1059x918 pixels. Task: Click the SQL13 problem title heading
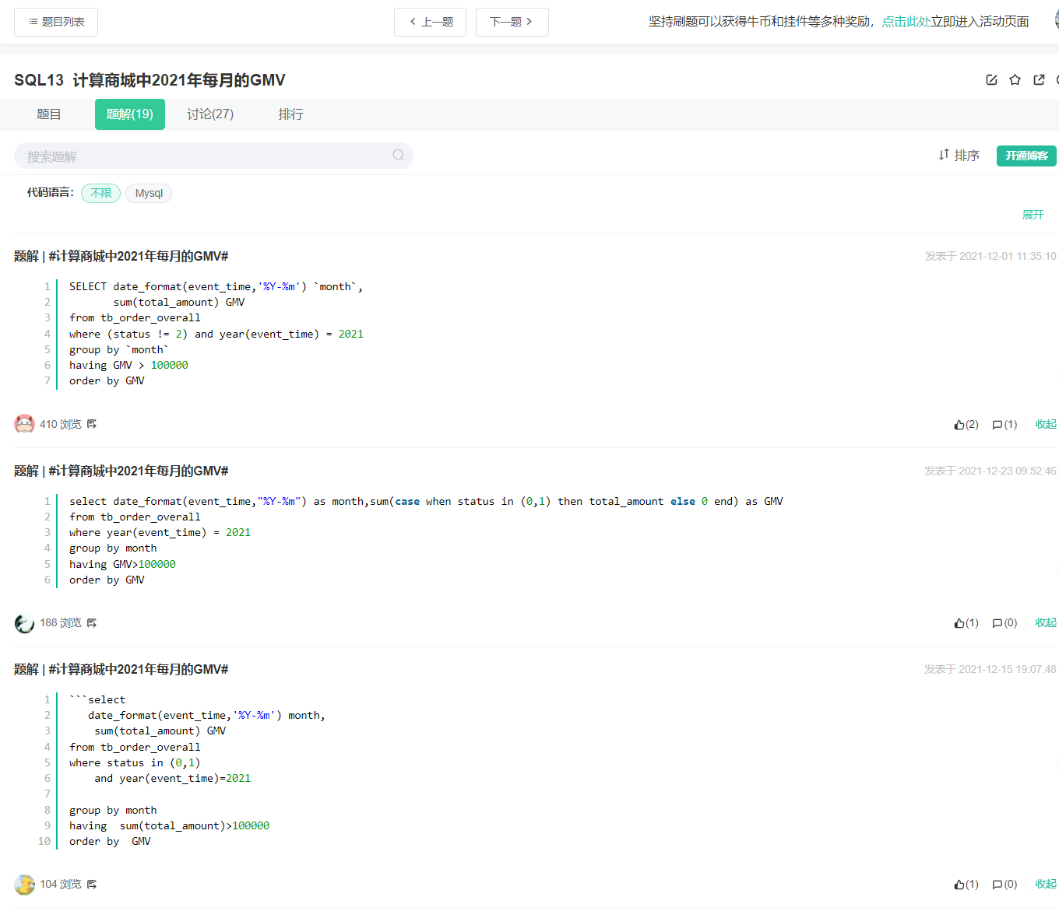(x=150, y=80)
